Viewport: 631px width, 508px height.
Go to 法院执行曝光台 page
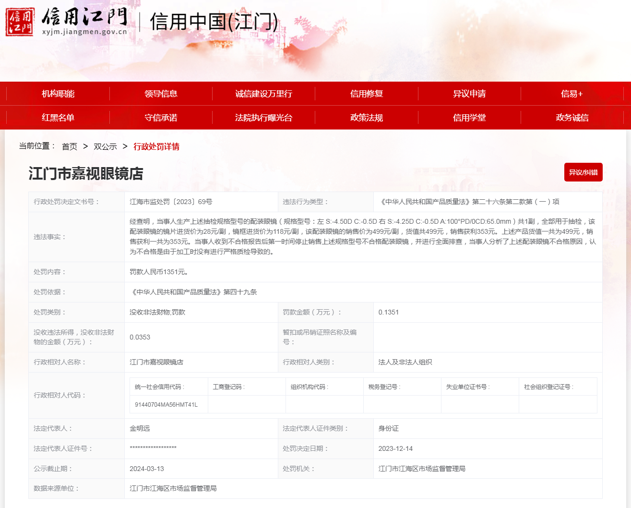point(263,118)
